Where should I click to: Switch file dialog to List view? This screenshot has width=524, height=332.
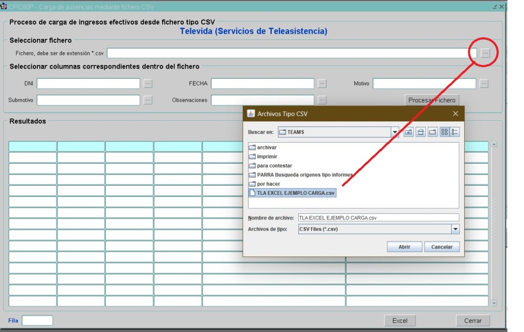click(x=444, y=132)
